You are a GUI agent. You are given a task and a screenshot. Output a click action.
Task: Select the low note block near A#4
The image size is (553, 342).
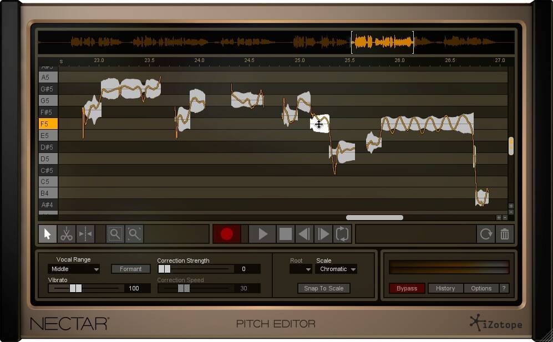tap(482, 198)
